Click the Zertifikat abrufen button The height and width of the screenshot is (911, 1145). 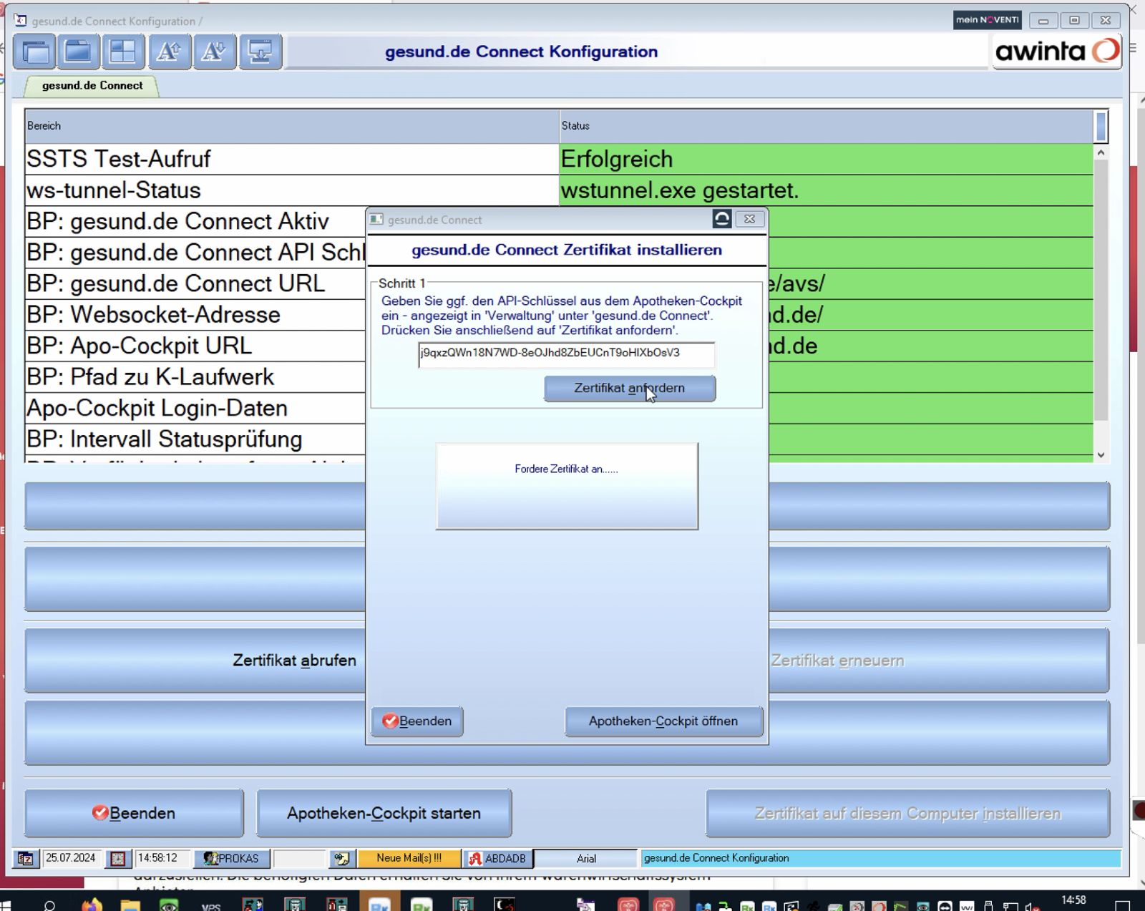pyautogui.click(x=294, y=660)
